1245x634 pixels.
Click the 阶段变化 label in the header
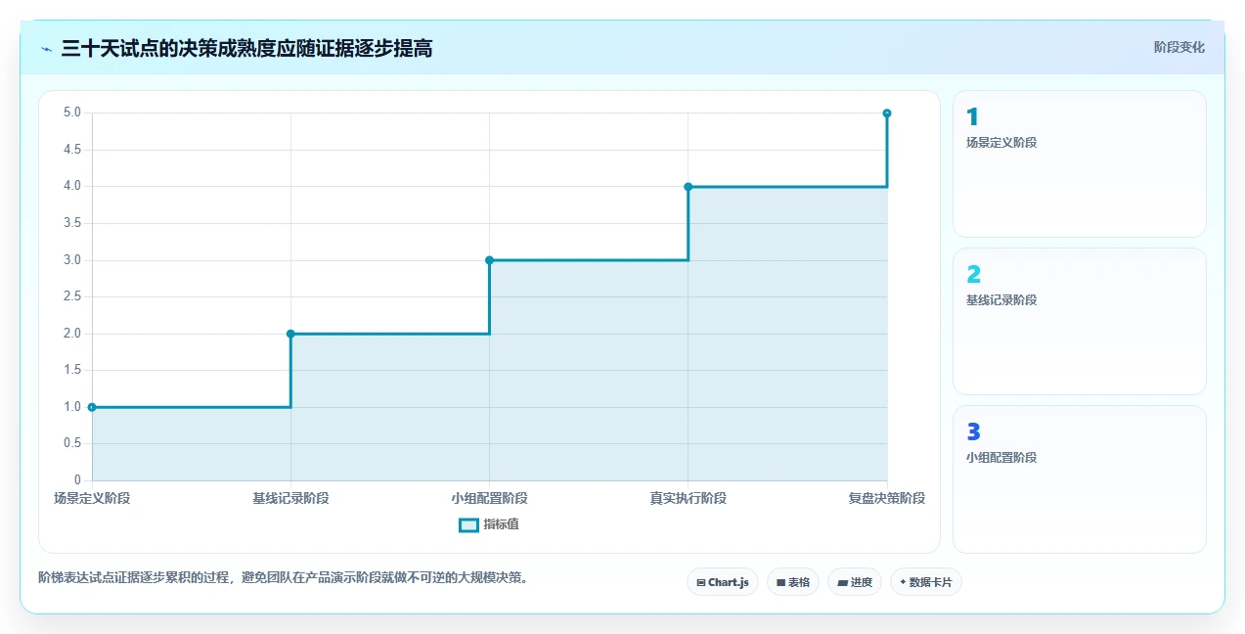tap(1178, 47)
